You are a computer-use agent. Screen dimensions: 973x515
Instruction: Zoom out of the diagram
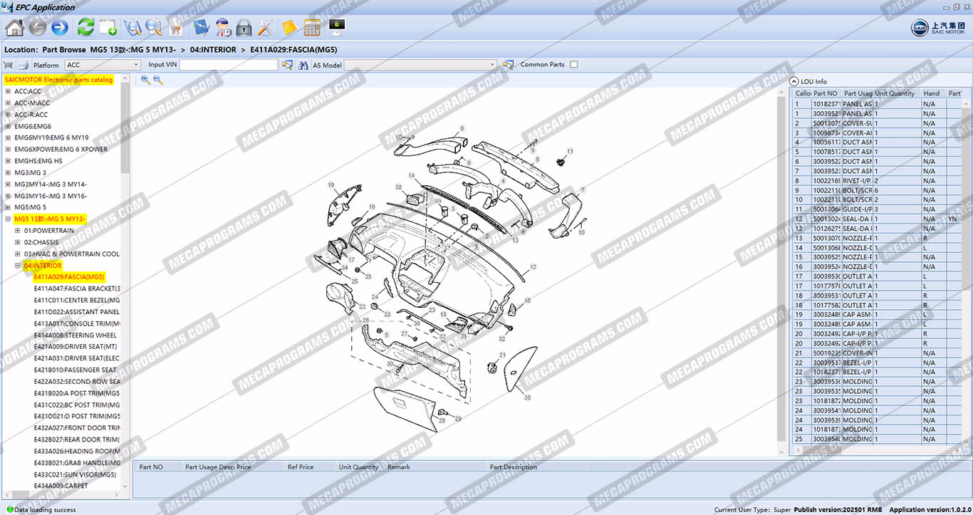pyautogui.click(x=158, y=80)
